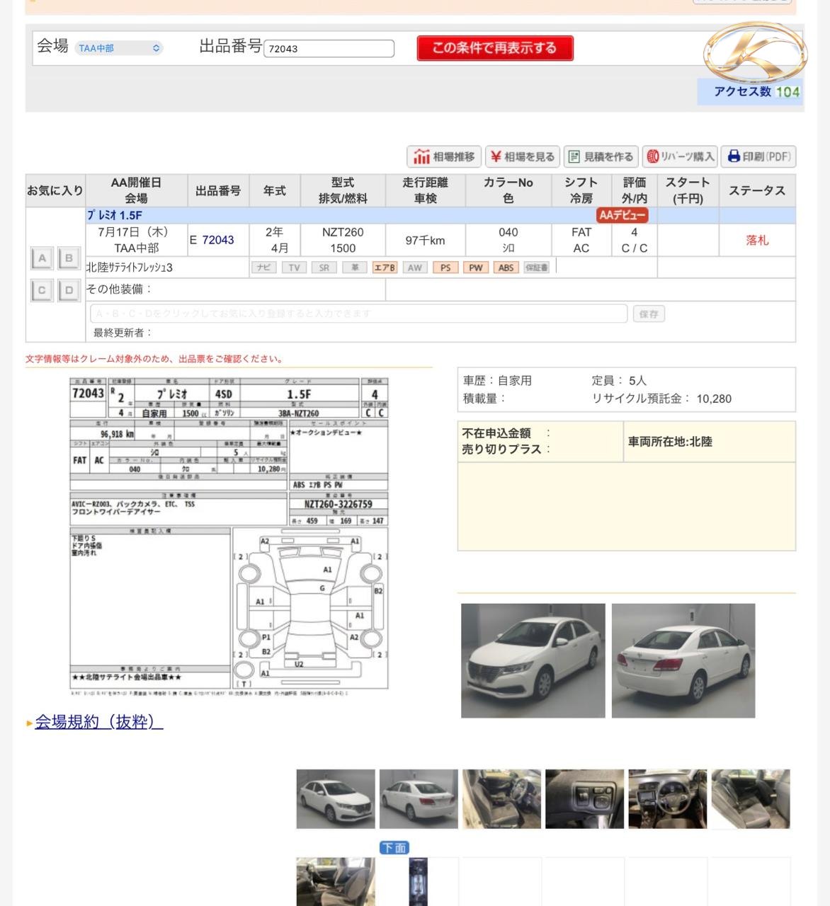The image size is (830, 906).
Task: Add to favorites group D
Action: pyautogui.click(x=69, y=290)
